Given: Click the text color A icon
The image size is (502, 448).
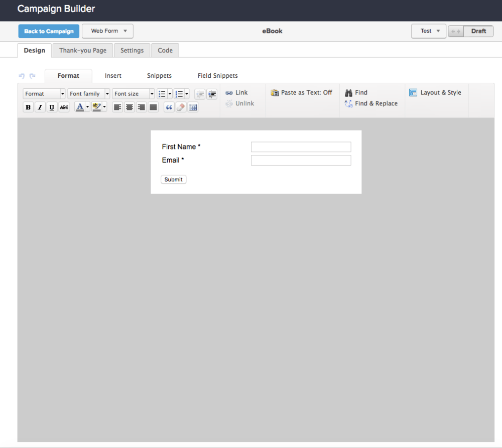Looking at the screenshot, I should tap(80, 106).
